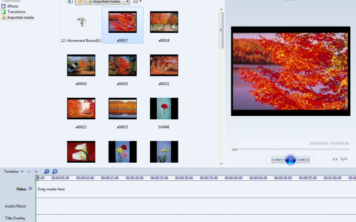Click the green Transitions icon
356x222 pixels.
(3, 12)
